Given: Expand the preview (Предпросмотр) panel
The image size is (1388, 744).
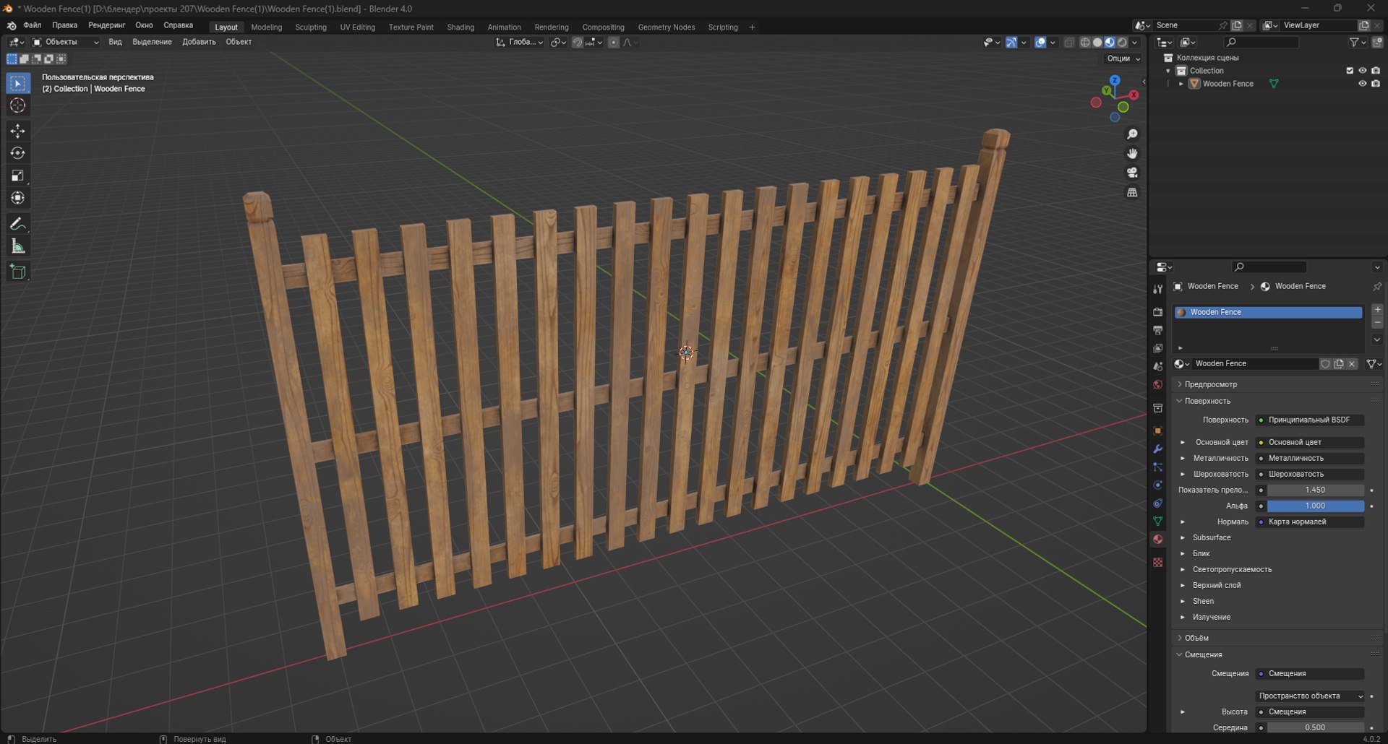Looking at the screenshot, I should coord(1210,384).
